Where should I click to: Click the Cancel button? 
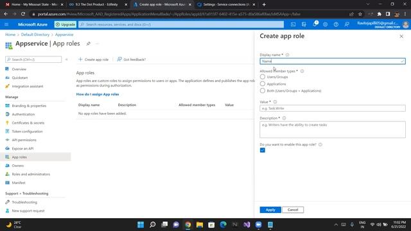(293, 210)
